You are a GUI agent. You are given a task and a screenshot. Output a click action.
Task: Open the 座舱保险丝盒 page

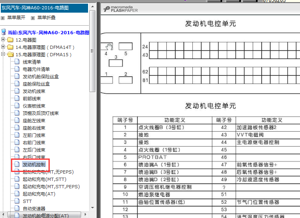pyautogui.click(x=36, y=84)
